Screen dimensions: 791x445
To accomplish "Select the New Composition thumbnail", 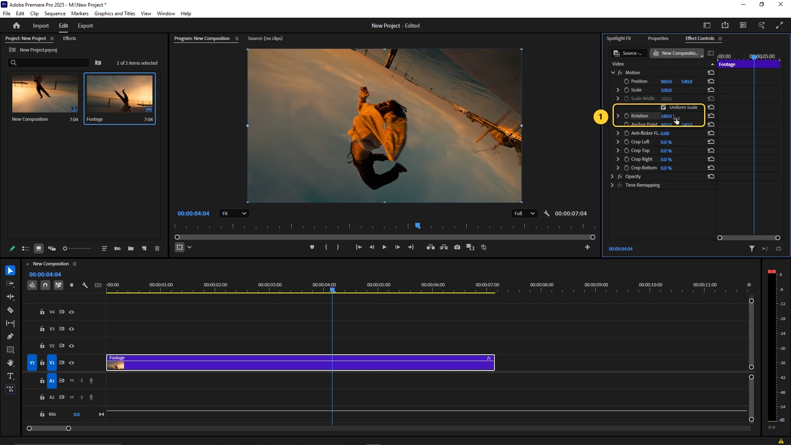I will pos(45,94).
